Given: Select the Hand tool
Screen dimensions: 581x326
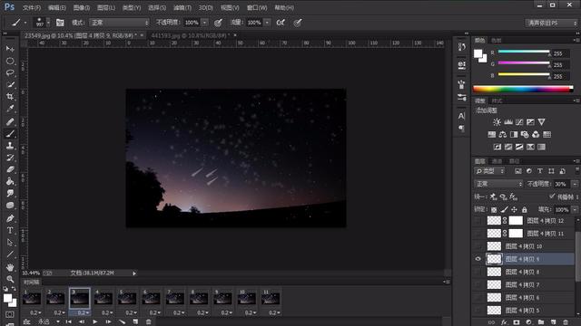Looking at the screenshot, I should click(x=10, y=267).
